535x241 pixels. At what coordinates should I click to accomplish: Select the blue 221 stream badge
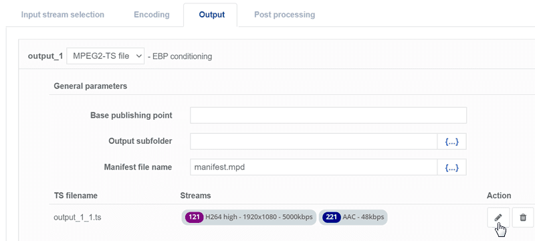(332, 217)
